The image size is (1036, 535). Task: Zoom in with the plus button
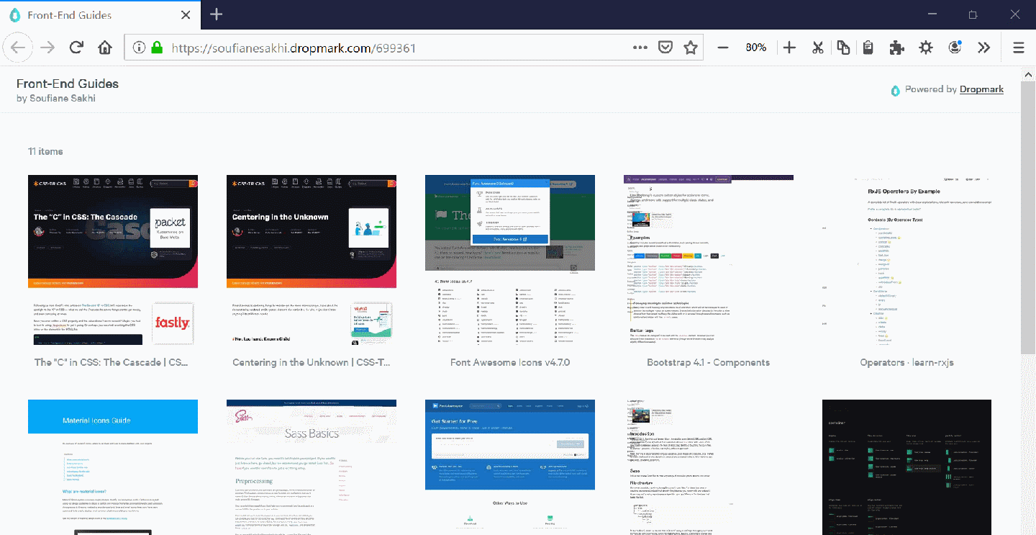coord(789,48)
